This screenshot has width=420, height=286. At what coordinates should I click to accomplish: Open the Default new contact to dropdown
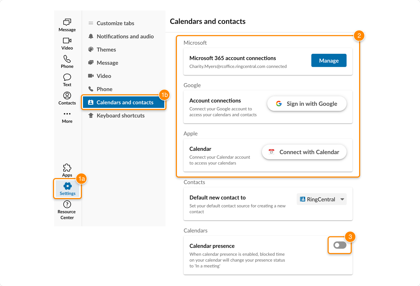(x=321, y=199)
